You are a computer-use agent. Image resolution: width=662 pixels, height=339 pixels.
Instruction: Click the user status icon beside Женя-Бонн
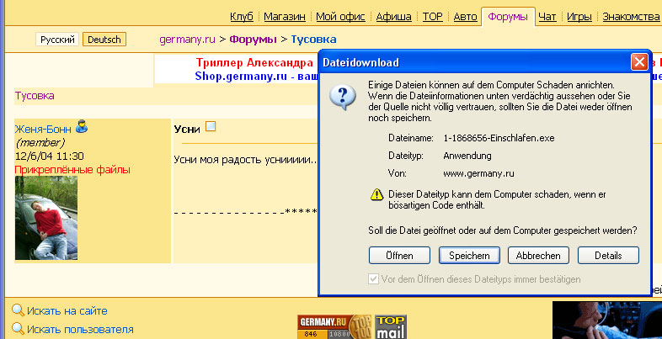pos(82,126)
